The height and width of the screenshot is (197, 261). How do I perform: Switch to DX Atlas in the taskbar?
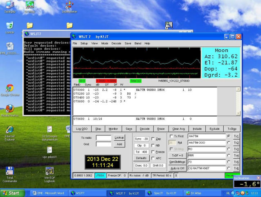pyautogui.click(x=193, y=193)
